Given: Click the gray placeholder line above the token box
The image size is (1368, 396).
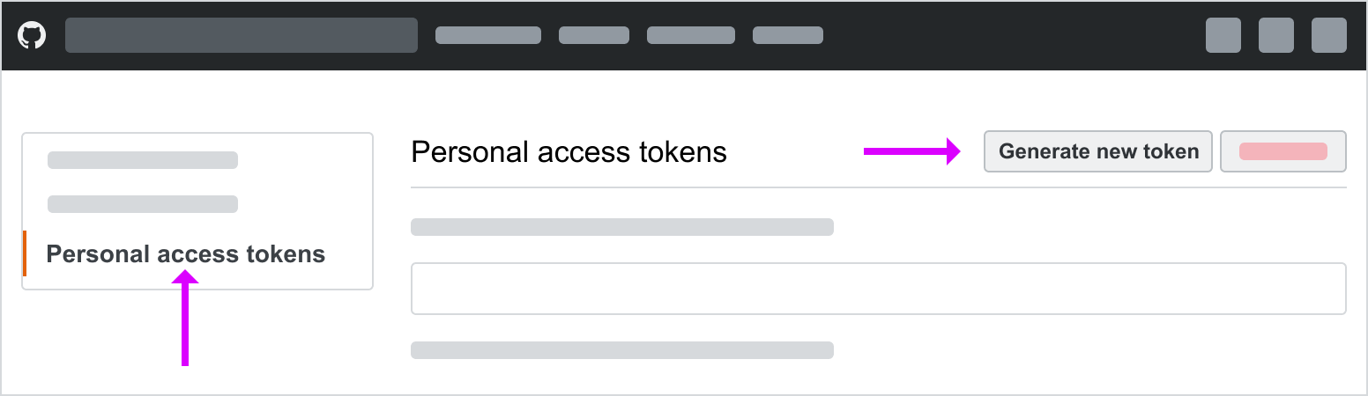Looking at the screenshot, I should tap(621, 227).
